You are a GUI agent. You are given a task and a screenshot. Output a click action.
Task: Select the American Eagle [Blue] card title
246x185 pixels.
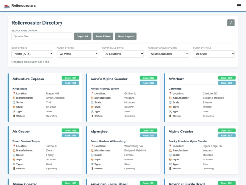pyautogui.click(x=109, y=184)
